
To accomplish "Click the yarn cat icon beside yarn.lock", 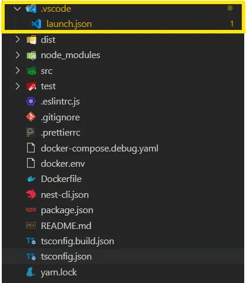I will tap(31, 272).
